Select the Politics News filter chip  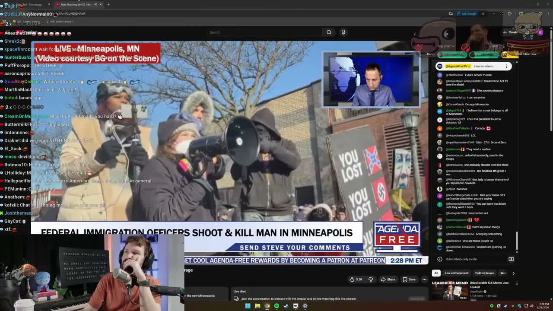484,273
